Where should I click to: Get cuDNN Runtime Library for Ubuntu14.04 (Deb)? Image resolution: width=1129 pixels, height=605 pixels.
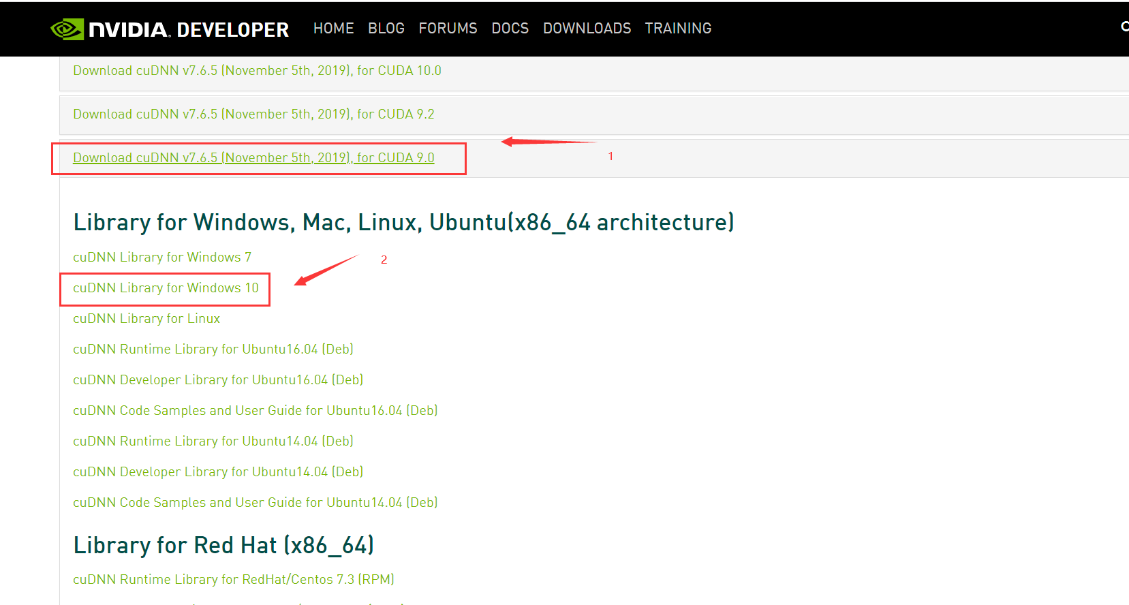click(x=213, y=441)
